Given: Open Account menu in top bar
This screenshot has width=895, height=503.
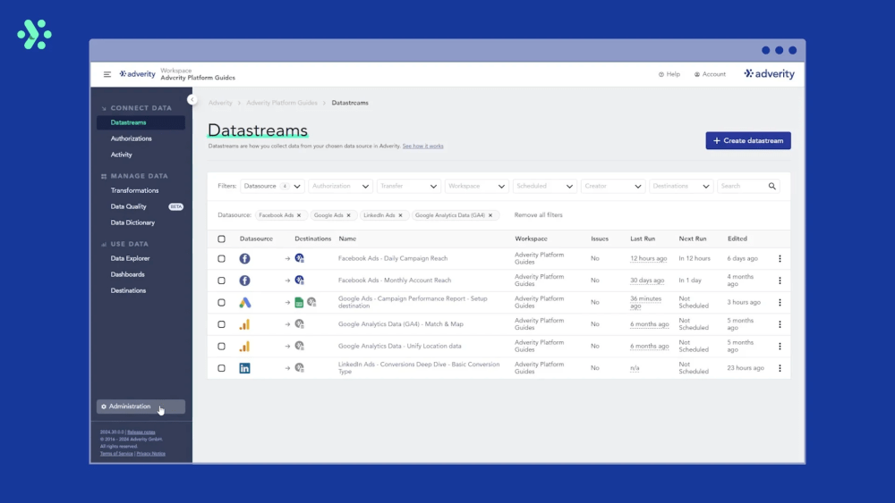Looking at the screenshot, I should pos(710,74).
